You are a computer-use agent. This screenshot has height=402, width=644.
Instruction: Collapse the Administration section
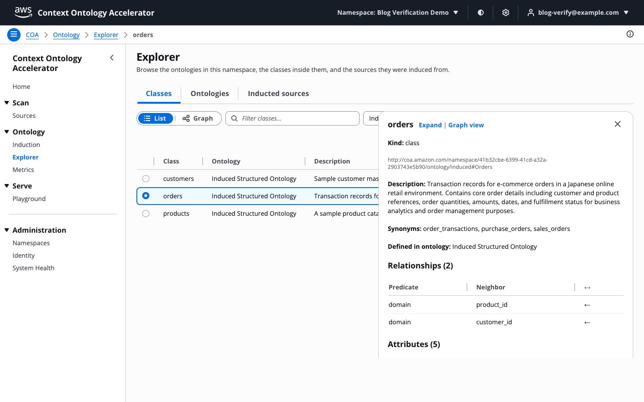click(x=7, y=230)
